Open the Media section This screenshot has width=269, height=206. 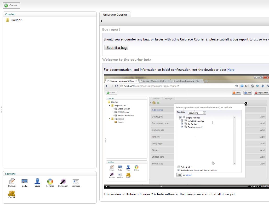[x=25, y=183]
